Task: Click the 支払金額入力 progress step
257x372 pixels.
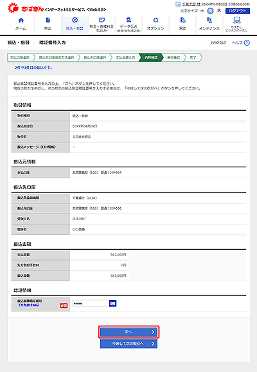Action: click(125, 58)
